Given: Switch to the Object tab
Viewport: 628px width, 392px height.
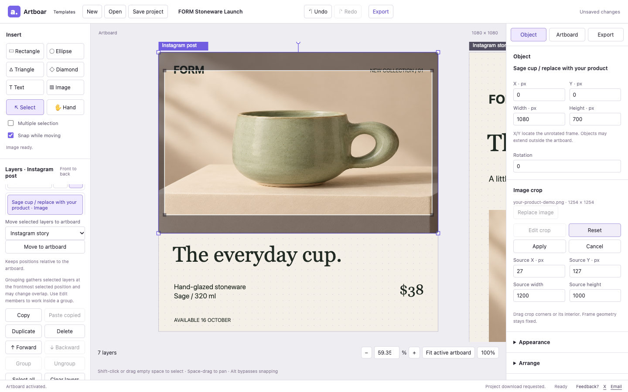Looking at the screenshot, I should (529, 35).
